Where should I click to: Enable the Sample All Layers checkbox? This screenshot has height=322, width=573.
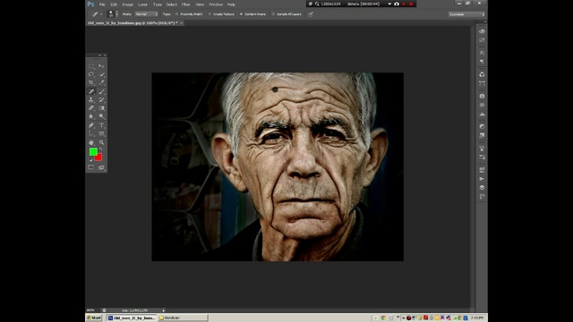click(x=286, y=14)
